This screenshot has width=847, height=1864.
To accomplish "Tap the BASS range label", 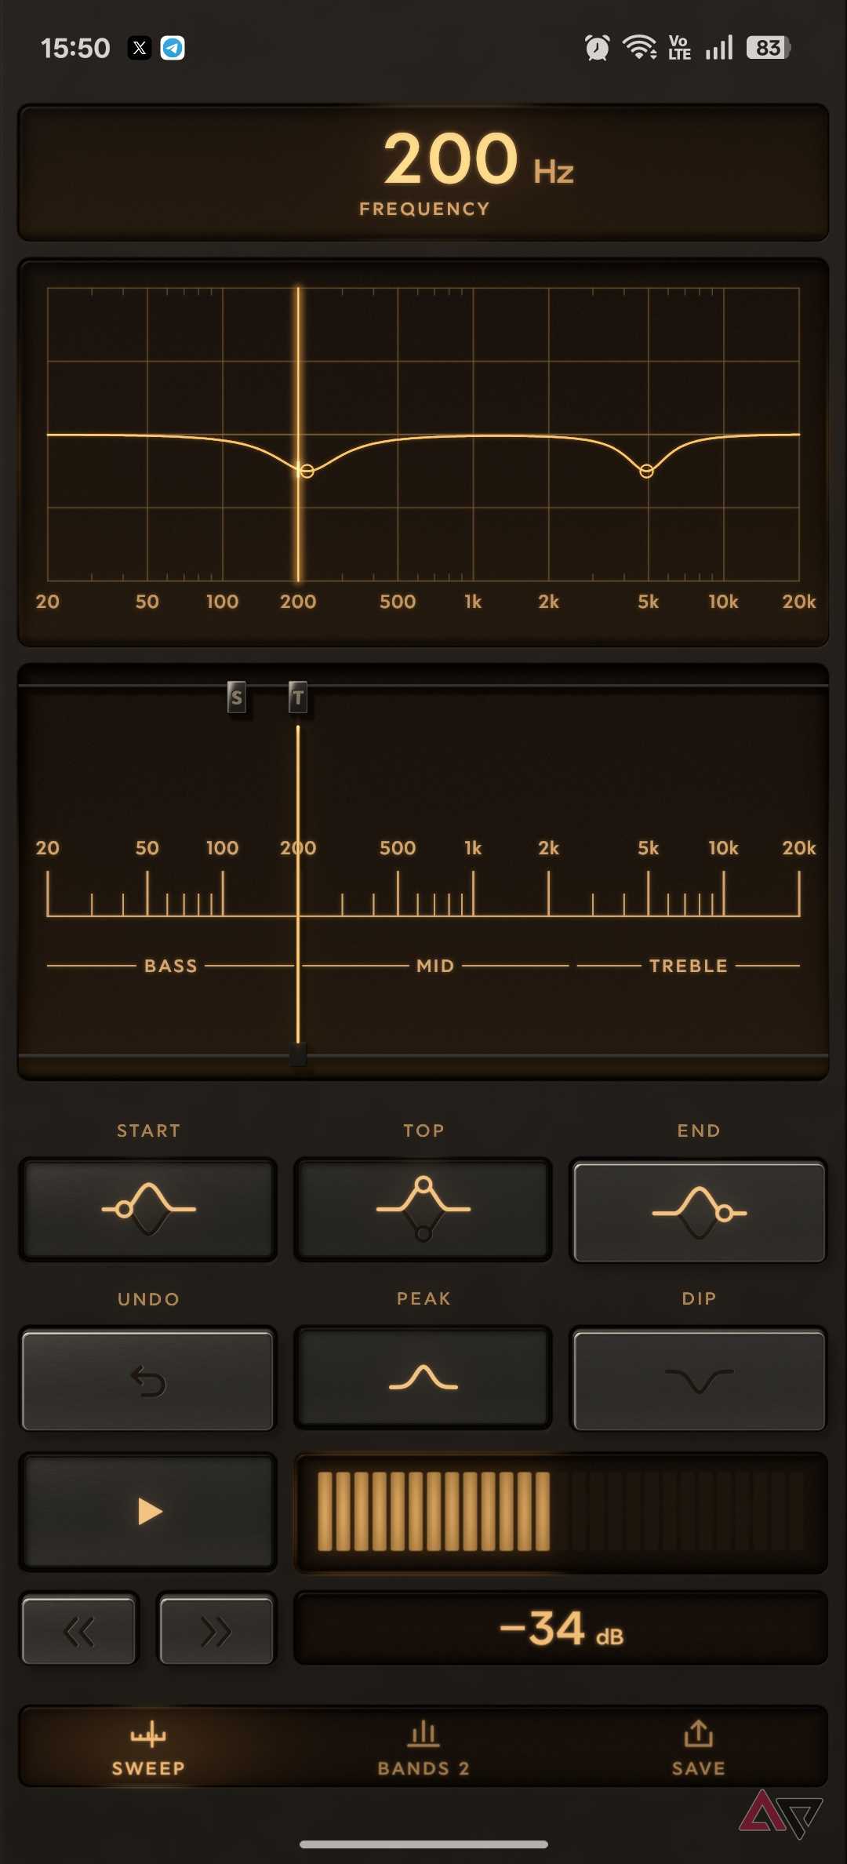I will pyautogui.click(x=171, y=966).
